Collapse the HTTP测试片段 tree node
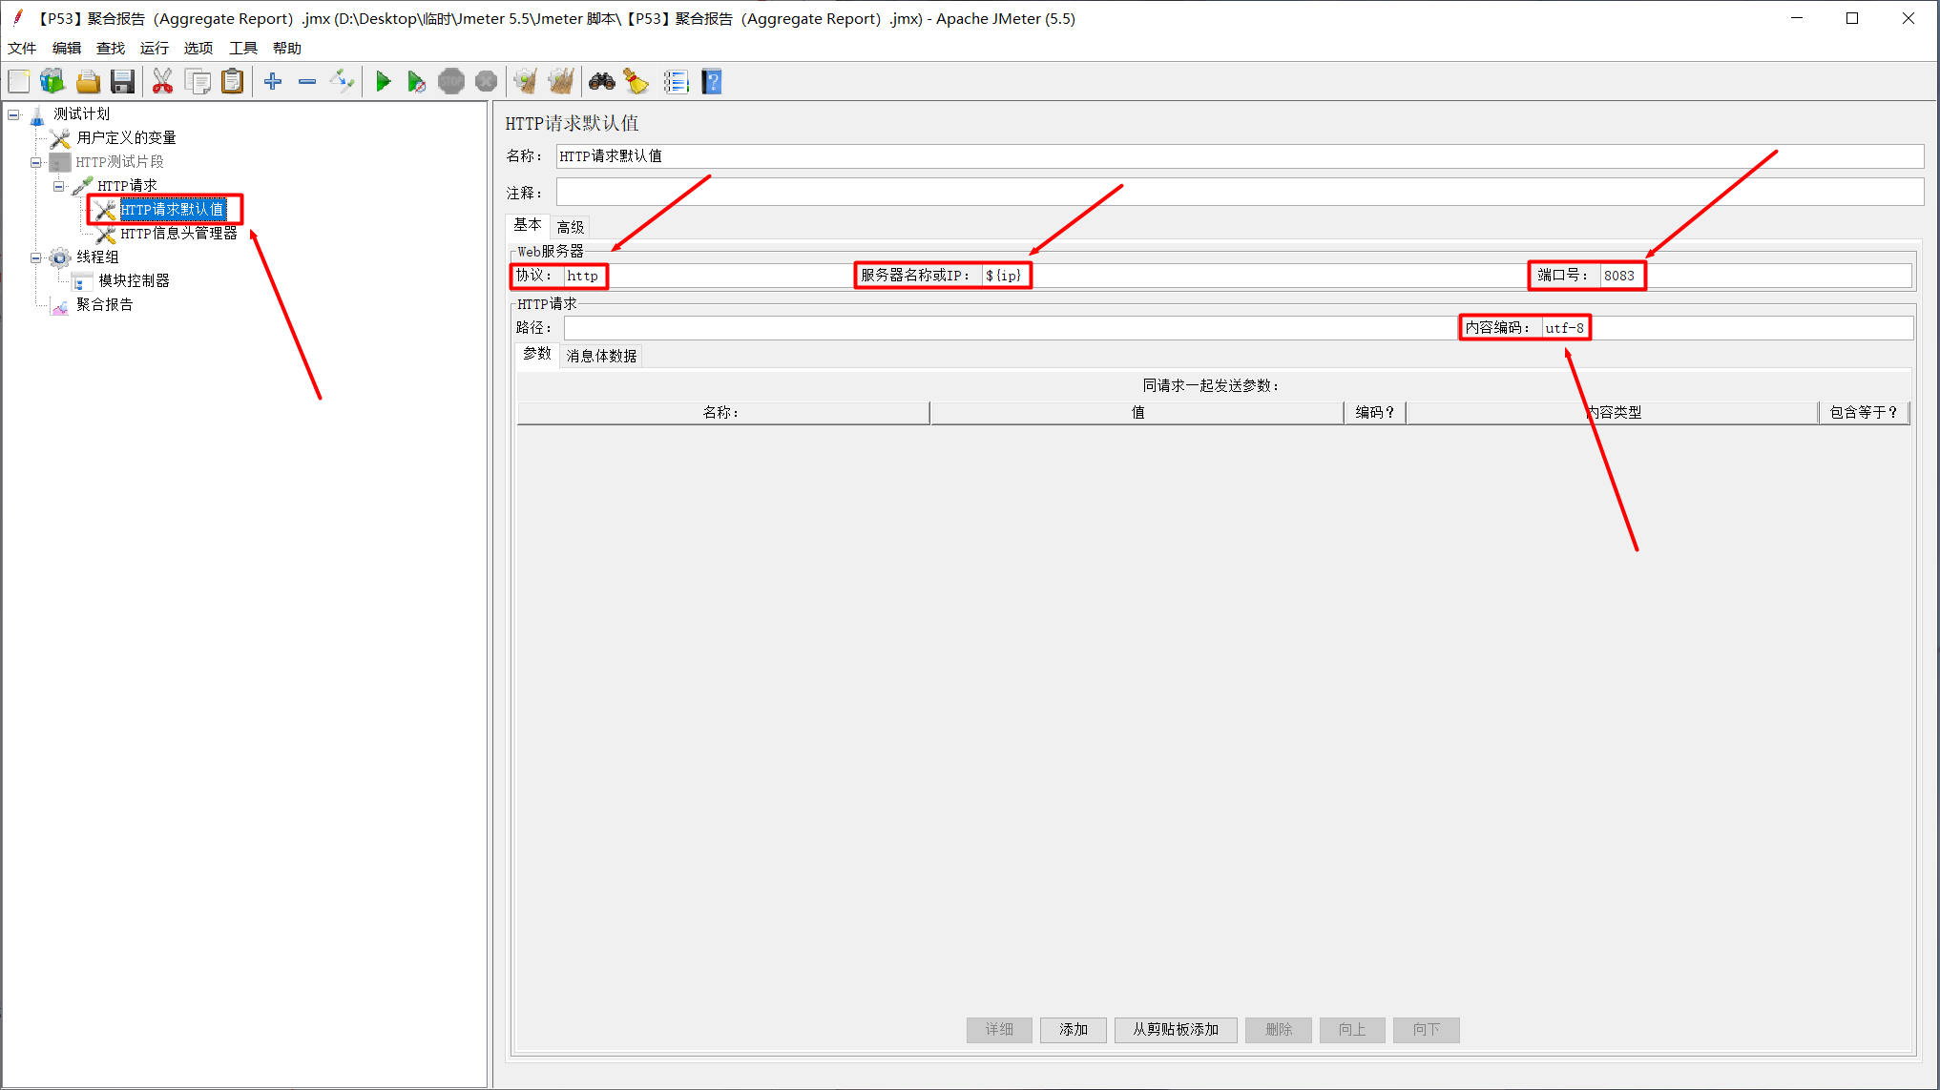Viewport: 1940px width, 1090px height. [x=35, y=162]
